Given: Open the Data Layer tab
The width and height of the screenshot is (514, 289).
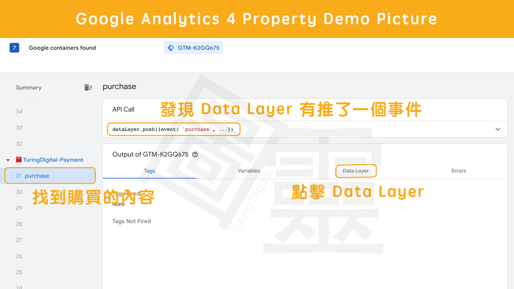Looking at the screenshot, I should coord(356,171).
